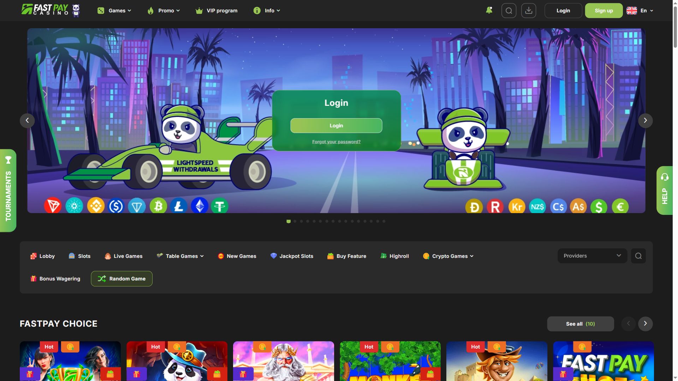678x381 pixels.
Task: Open the Tournaments trophy side tab
Action: pyautogui.click(x=8, y=190)
